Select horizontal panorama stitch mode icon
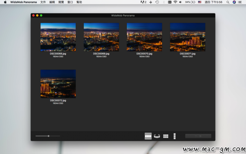 click(x=148, y=136)
